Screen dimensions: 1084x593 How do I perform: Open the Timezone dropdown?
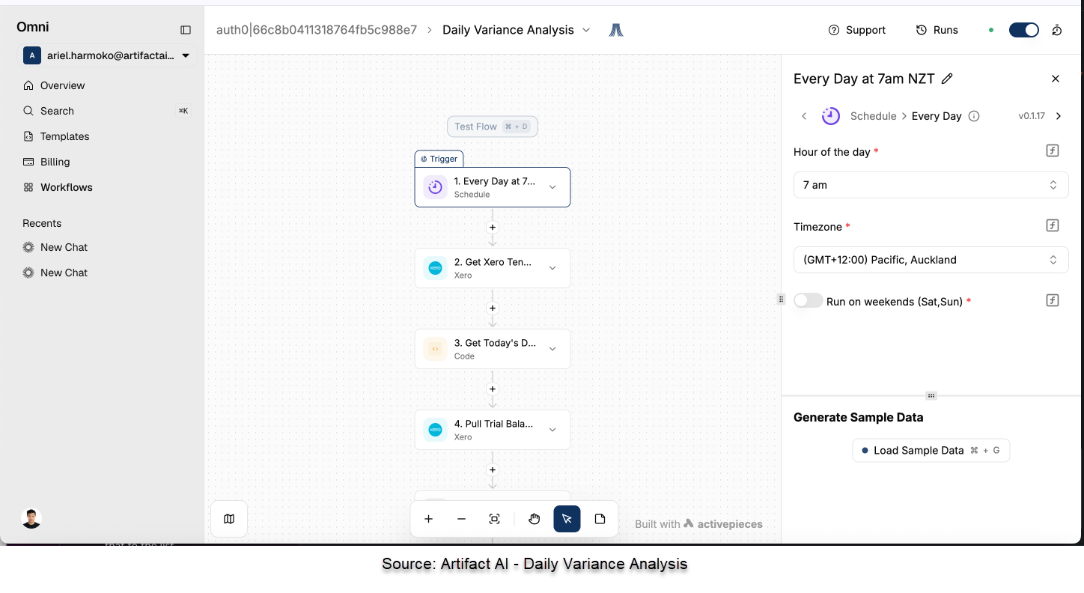(x=931, y=260)
